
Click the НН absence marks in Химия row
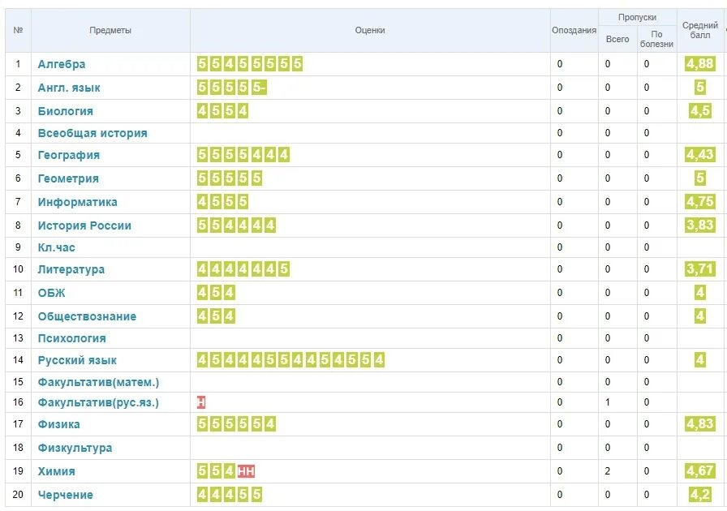246,471
